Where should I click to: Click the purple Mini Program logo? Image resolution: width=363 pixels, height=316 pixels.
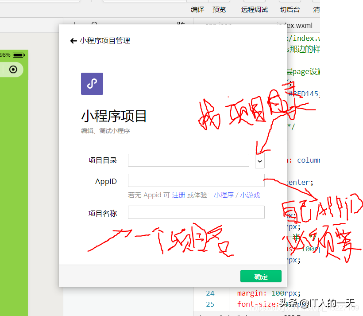click(x=92, y=83)
